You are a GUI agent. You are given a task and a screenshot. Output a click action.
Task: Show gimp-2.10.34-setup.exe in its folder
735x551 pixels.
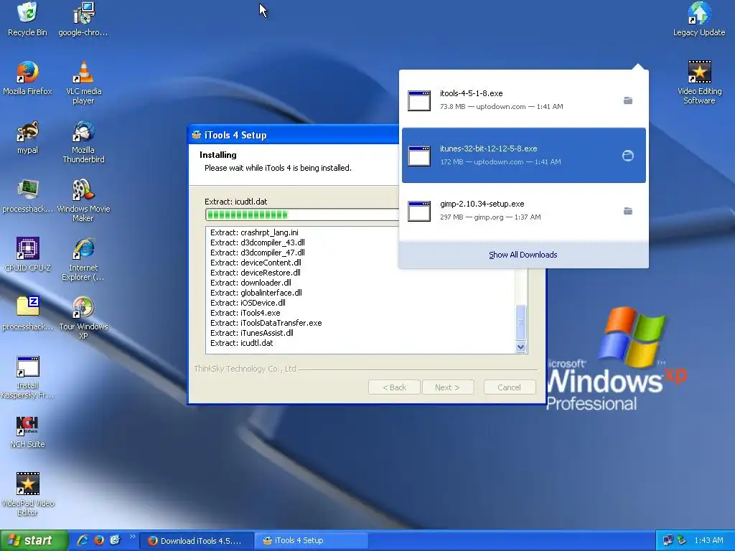627,211
